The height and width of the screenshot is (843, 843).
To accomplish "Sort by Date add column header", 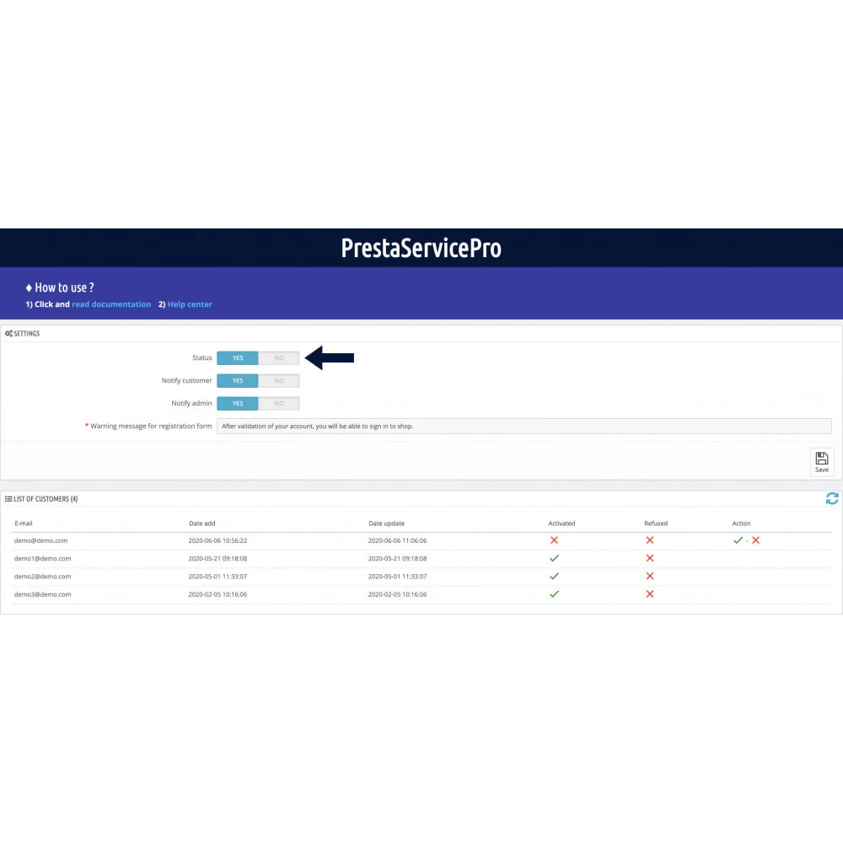I will 202,524.
